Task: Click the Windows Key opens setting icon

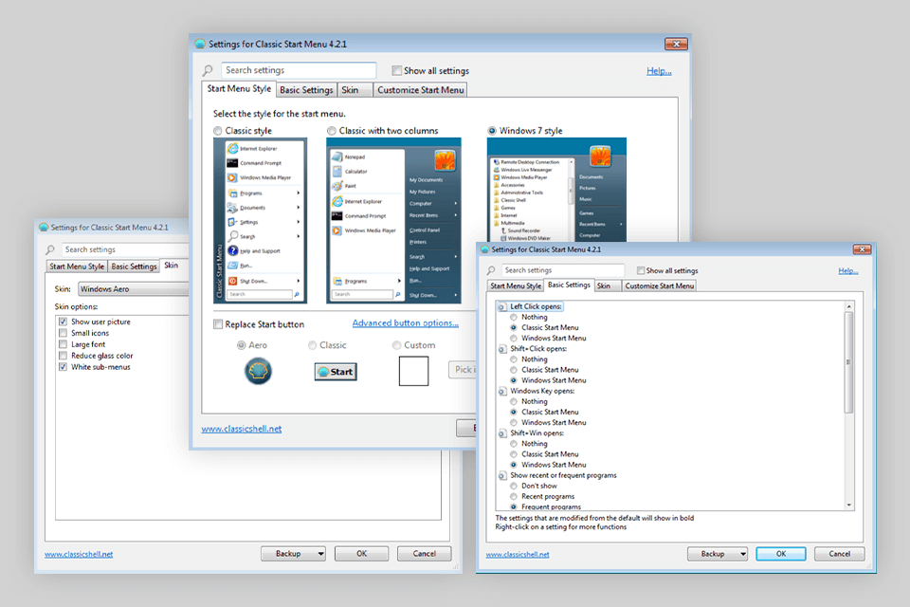Action: pos(502,392)
